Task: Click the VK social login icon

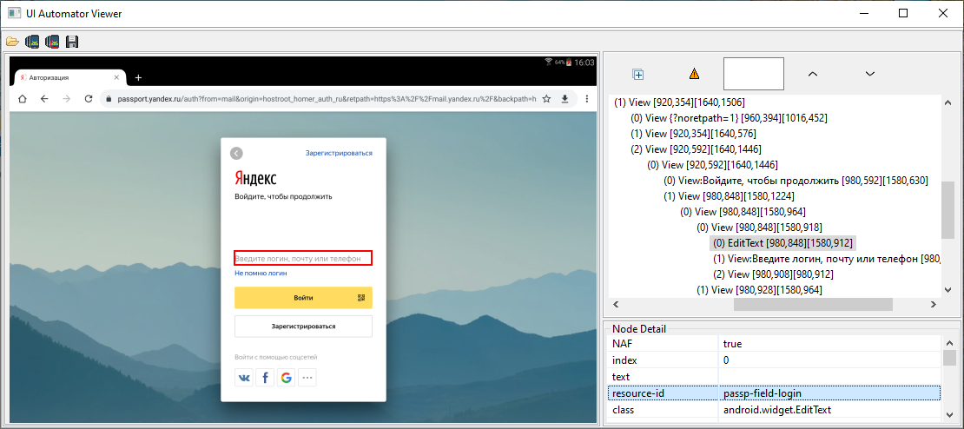Action: [x=244, y=378]
